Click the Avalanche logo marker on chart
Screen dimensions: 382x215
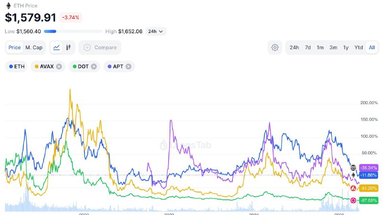click(x=353, y=188)
